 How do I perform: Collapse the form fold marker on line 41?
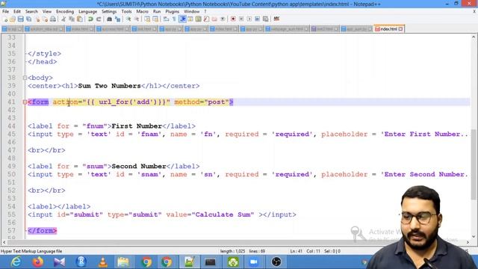tap(25, 102)
